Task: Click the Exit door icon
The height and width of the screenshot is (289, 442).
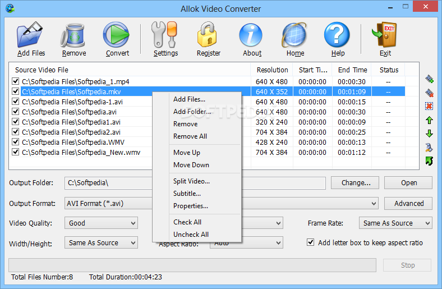Action: click(384, 35)
